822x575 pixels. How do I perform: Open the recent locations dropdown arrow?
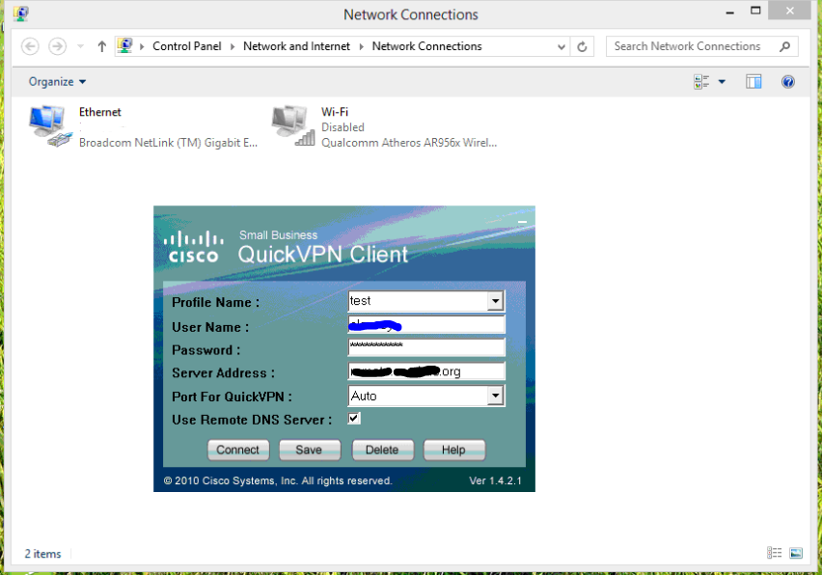80,46
